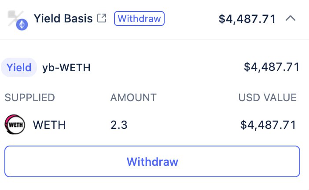This screenshot has width=309, height=190.
Task: Click empty space between header Withdraw and total
Action: [x=191, y=19]
